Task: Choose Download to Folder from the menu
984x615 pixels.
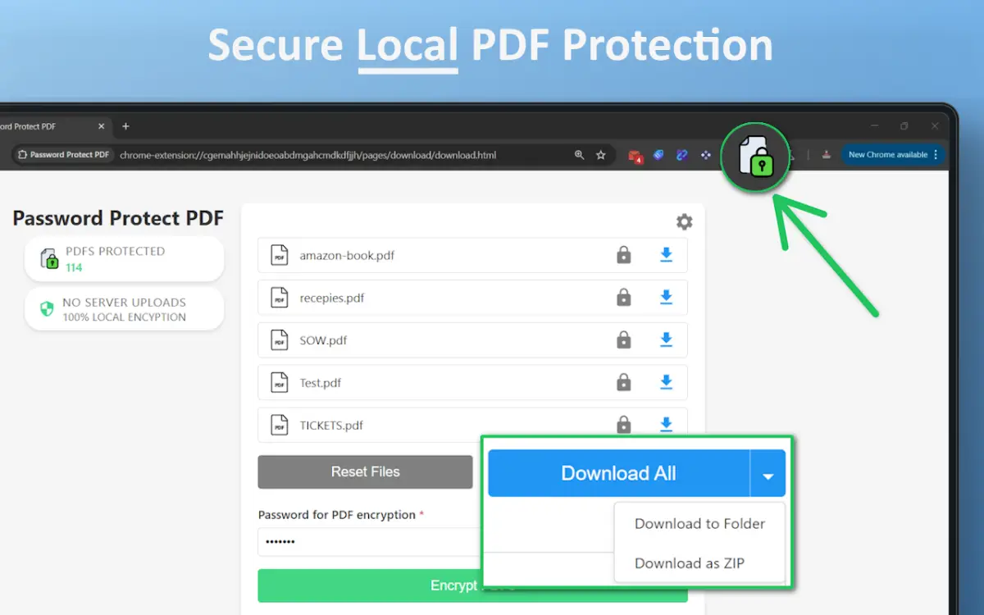Action: (699, 523)
